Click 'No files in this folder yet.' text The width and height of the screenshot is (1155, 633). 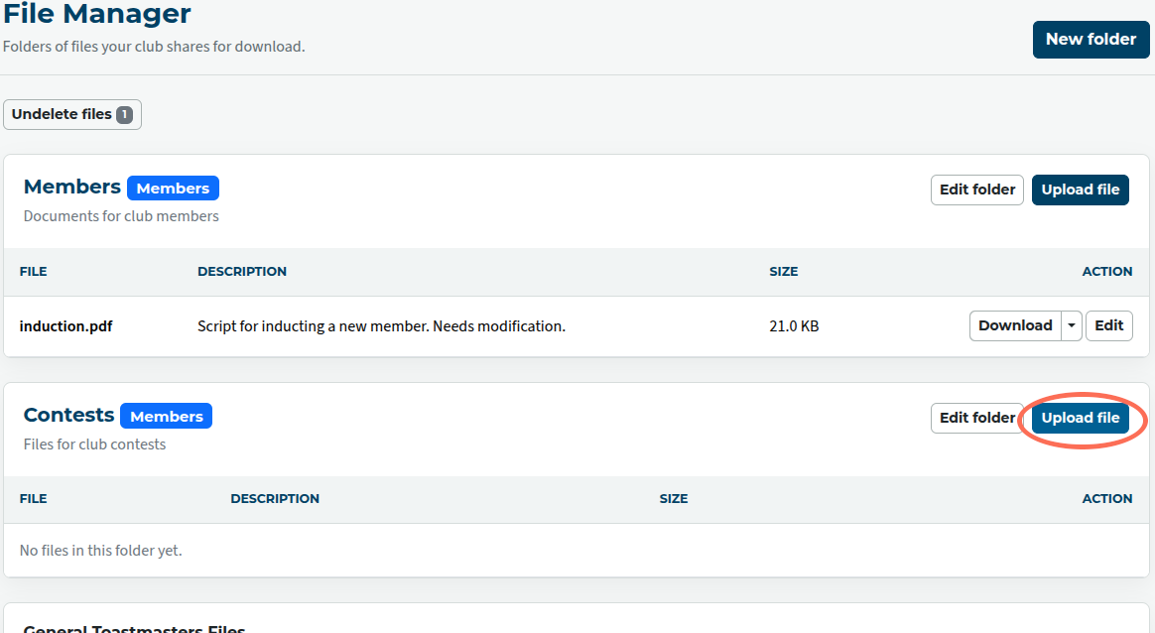point(101,551)
